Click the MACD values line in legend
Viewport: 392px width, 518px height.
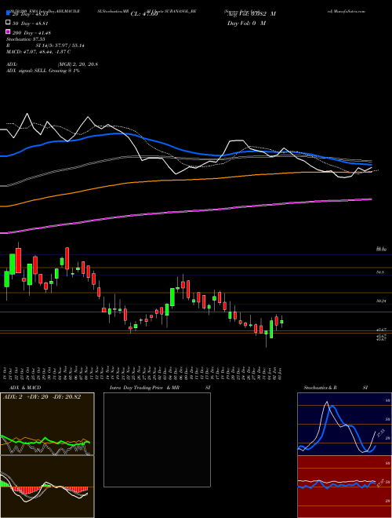coord(38,52)
